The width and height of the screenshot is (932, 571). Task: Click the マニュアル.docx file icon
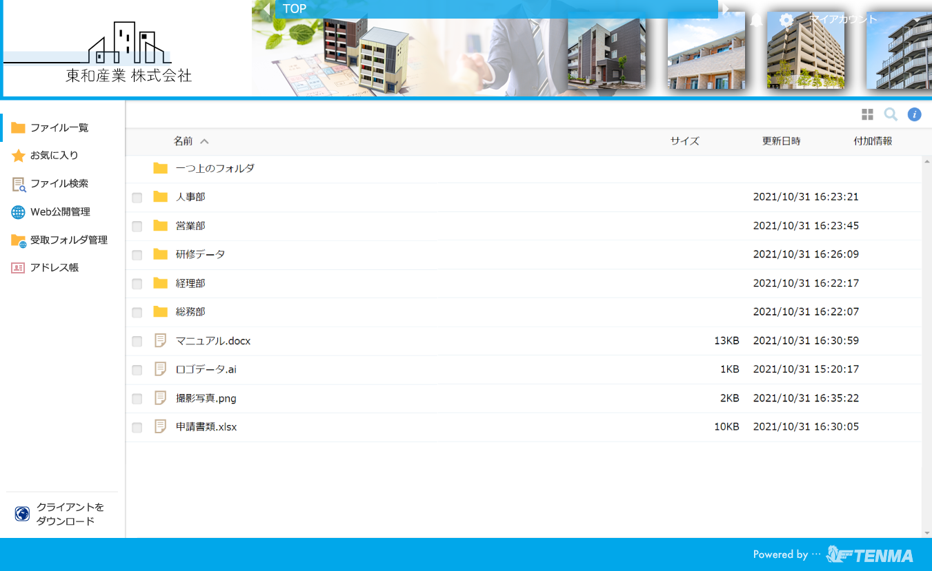(x=161, y=340)
